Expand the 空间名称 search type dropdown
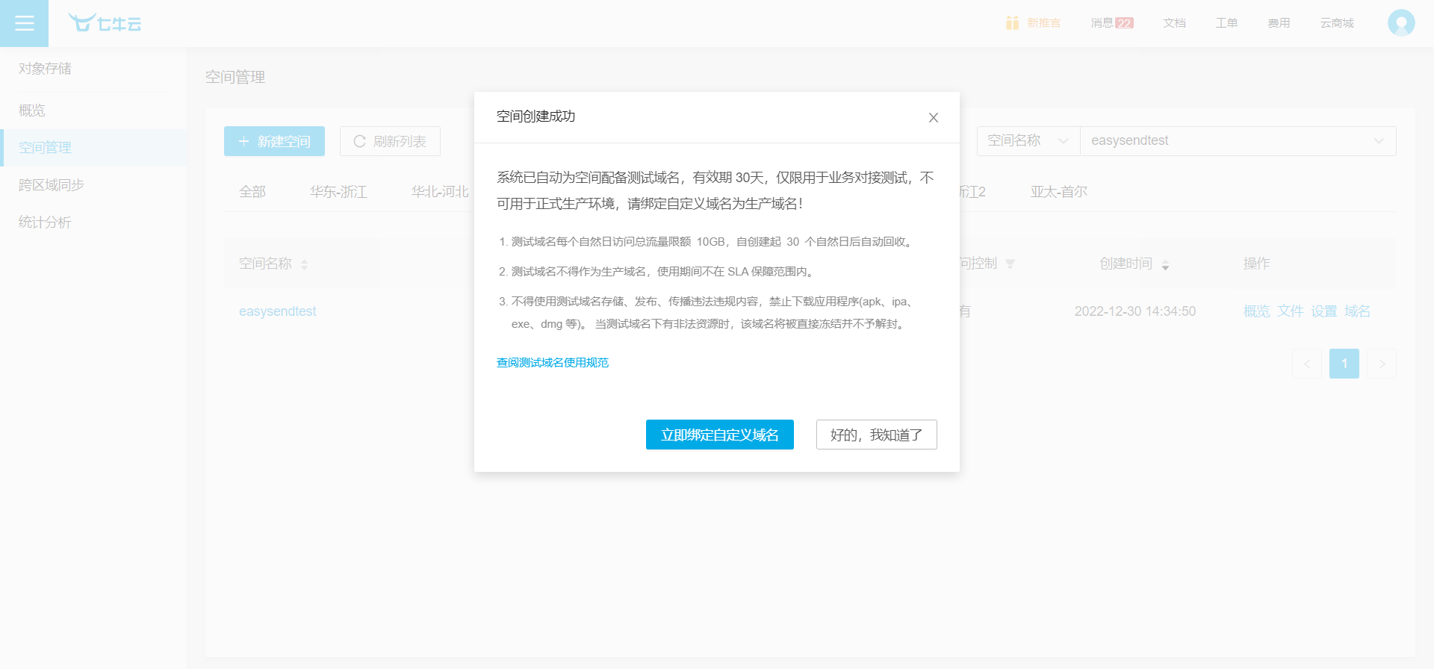Image resolution: width=1434 pixels, height=669 pixels. [1028, 141]
